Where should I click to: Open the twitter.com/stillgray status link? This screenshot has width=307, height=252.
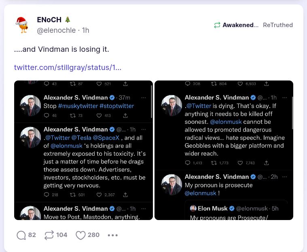[68, 67]
